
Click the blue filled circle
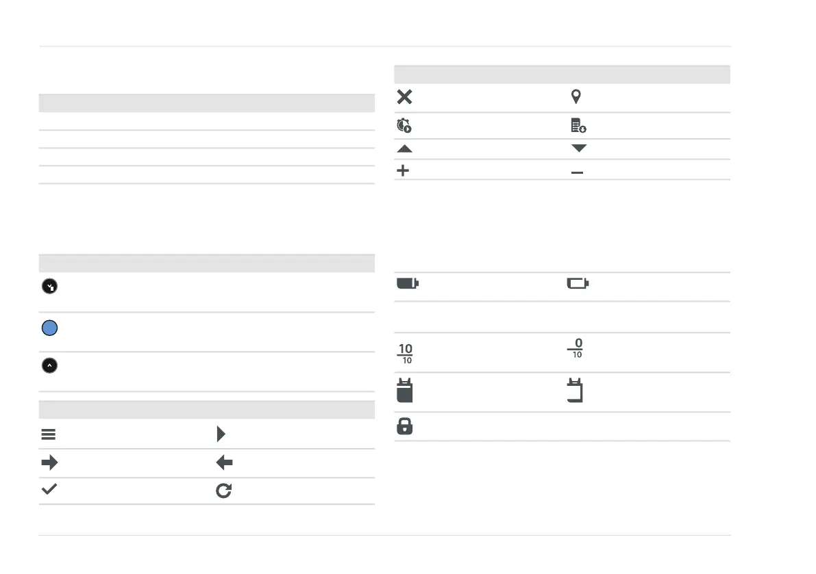pos(49,328)
